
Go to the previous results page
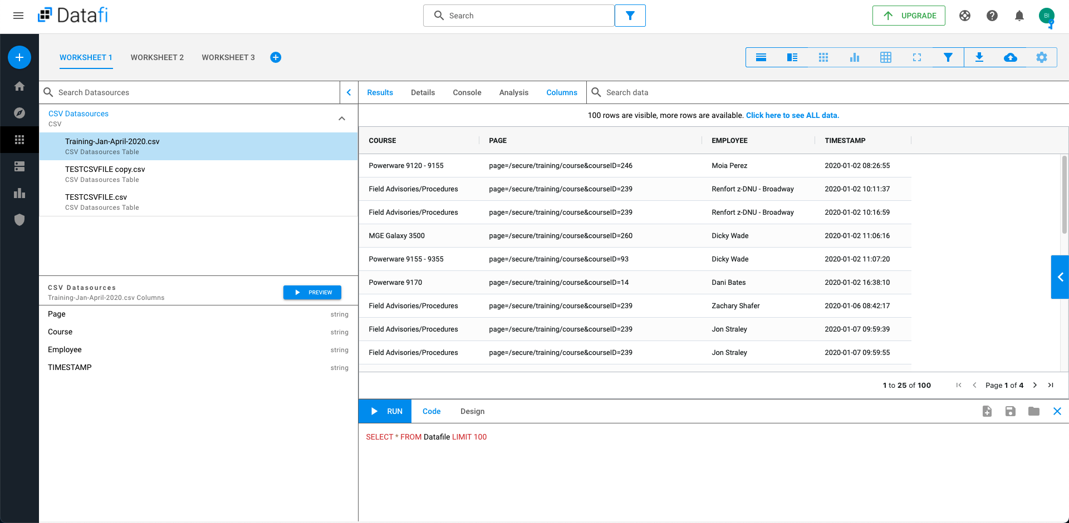[974, 385]
